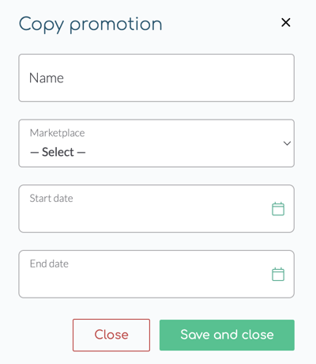The height and width of the screenshot is (364, 316).
Task: Open the End date calendar picker icon
Action: 278,275
